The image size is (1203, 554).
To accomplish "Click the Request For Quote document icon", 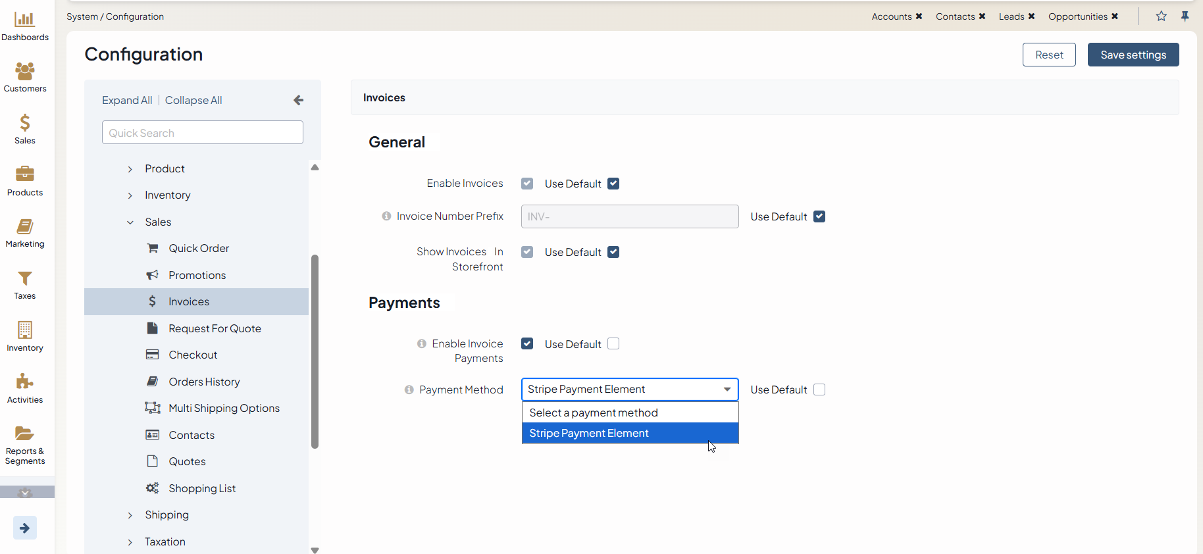I will 153,328.
